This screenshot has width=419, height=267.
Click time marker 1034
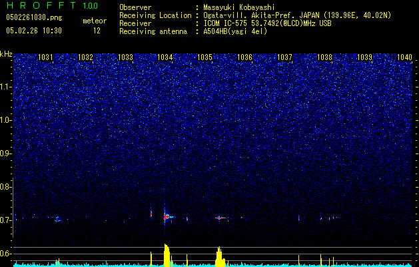[165, 57]
